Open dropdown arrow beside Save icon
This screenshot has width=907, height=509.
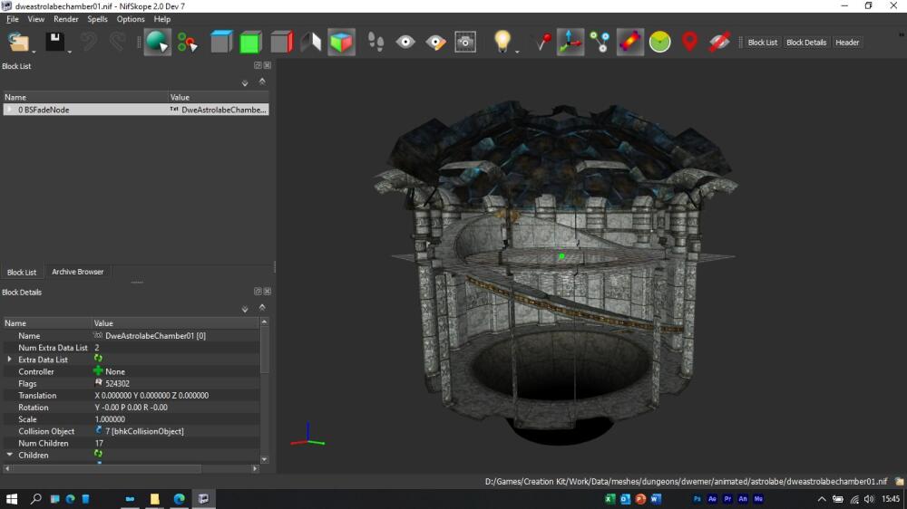tap(70, 52)
